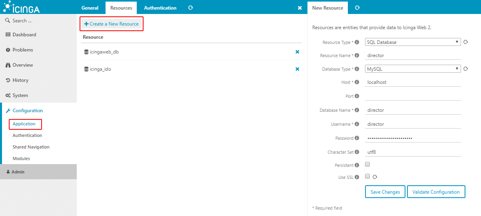The width and height of the screenshot is (481, 216).
Task: Click info icon for Port
Action: 357,96
